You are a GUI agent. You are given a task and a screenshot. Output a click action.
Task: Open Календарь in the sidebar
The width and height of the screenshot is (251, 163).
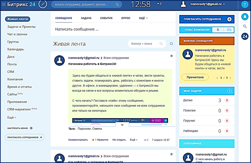[15, 49]
